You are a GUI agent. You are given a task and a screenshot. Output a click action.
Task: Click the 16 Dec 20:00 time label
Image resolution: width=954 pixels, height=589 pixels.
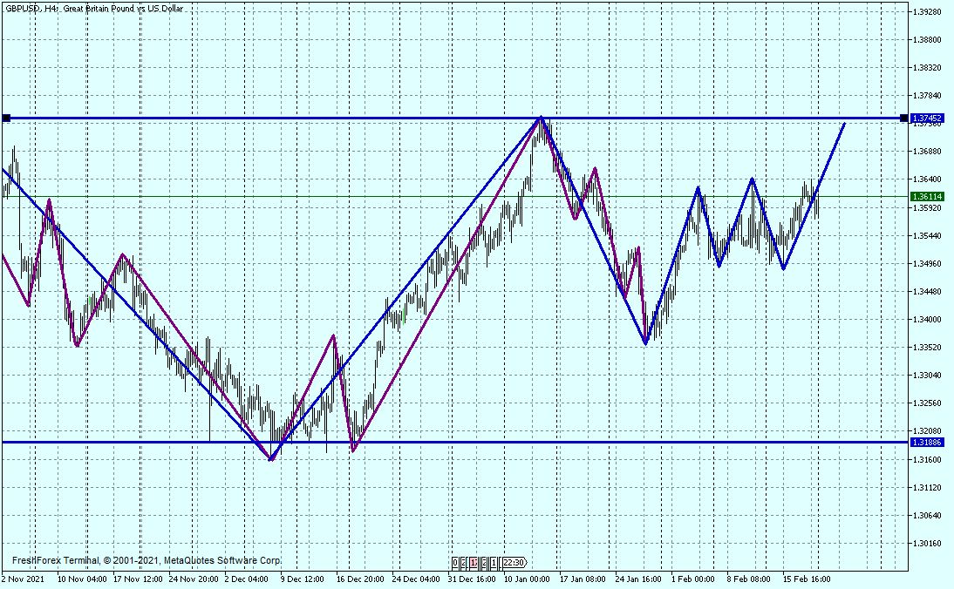click(x=360, y=579)
